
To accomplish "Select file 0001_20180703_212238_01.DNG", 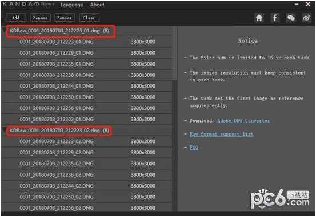I will pos(87,75).
